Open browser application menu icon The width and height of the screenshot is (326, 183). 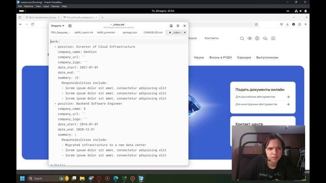click(306, 24)
